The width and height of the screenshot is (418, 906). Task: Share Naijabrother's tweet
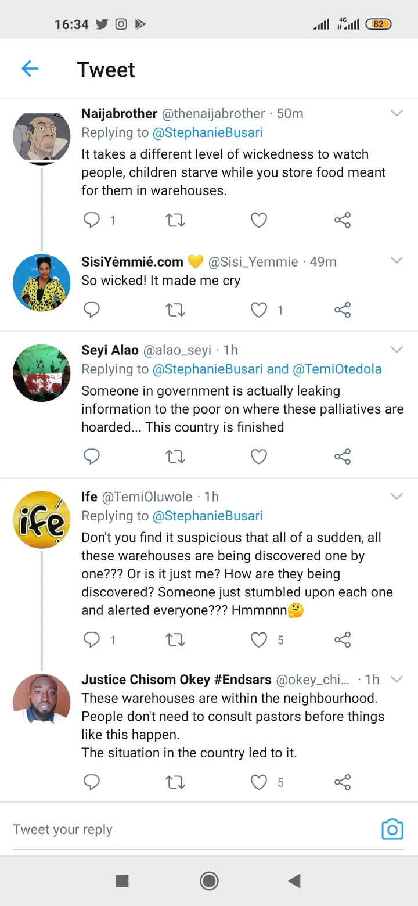tap(343, 220)
